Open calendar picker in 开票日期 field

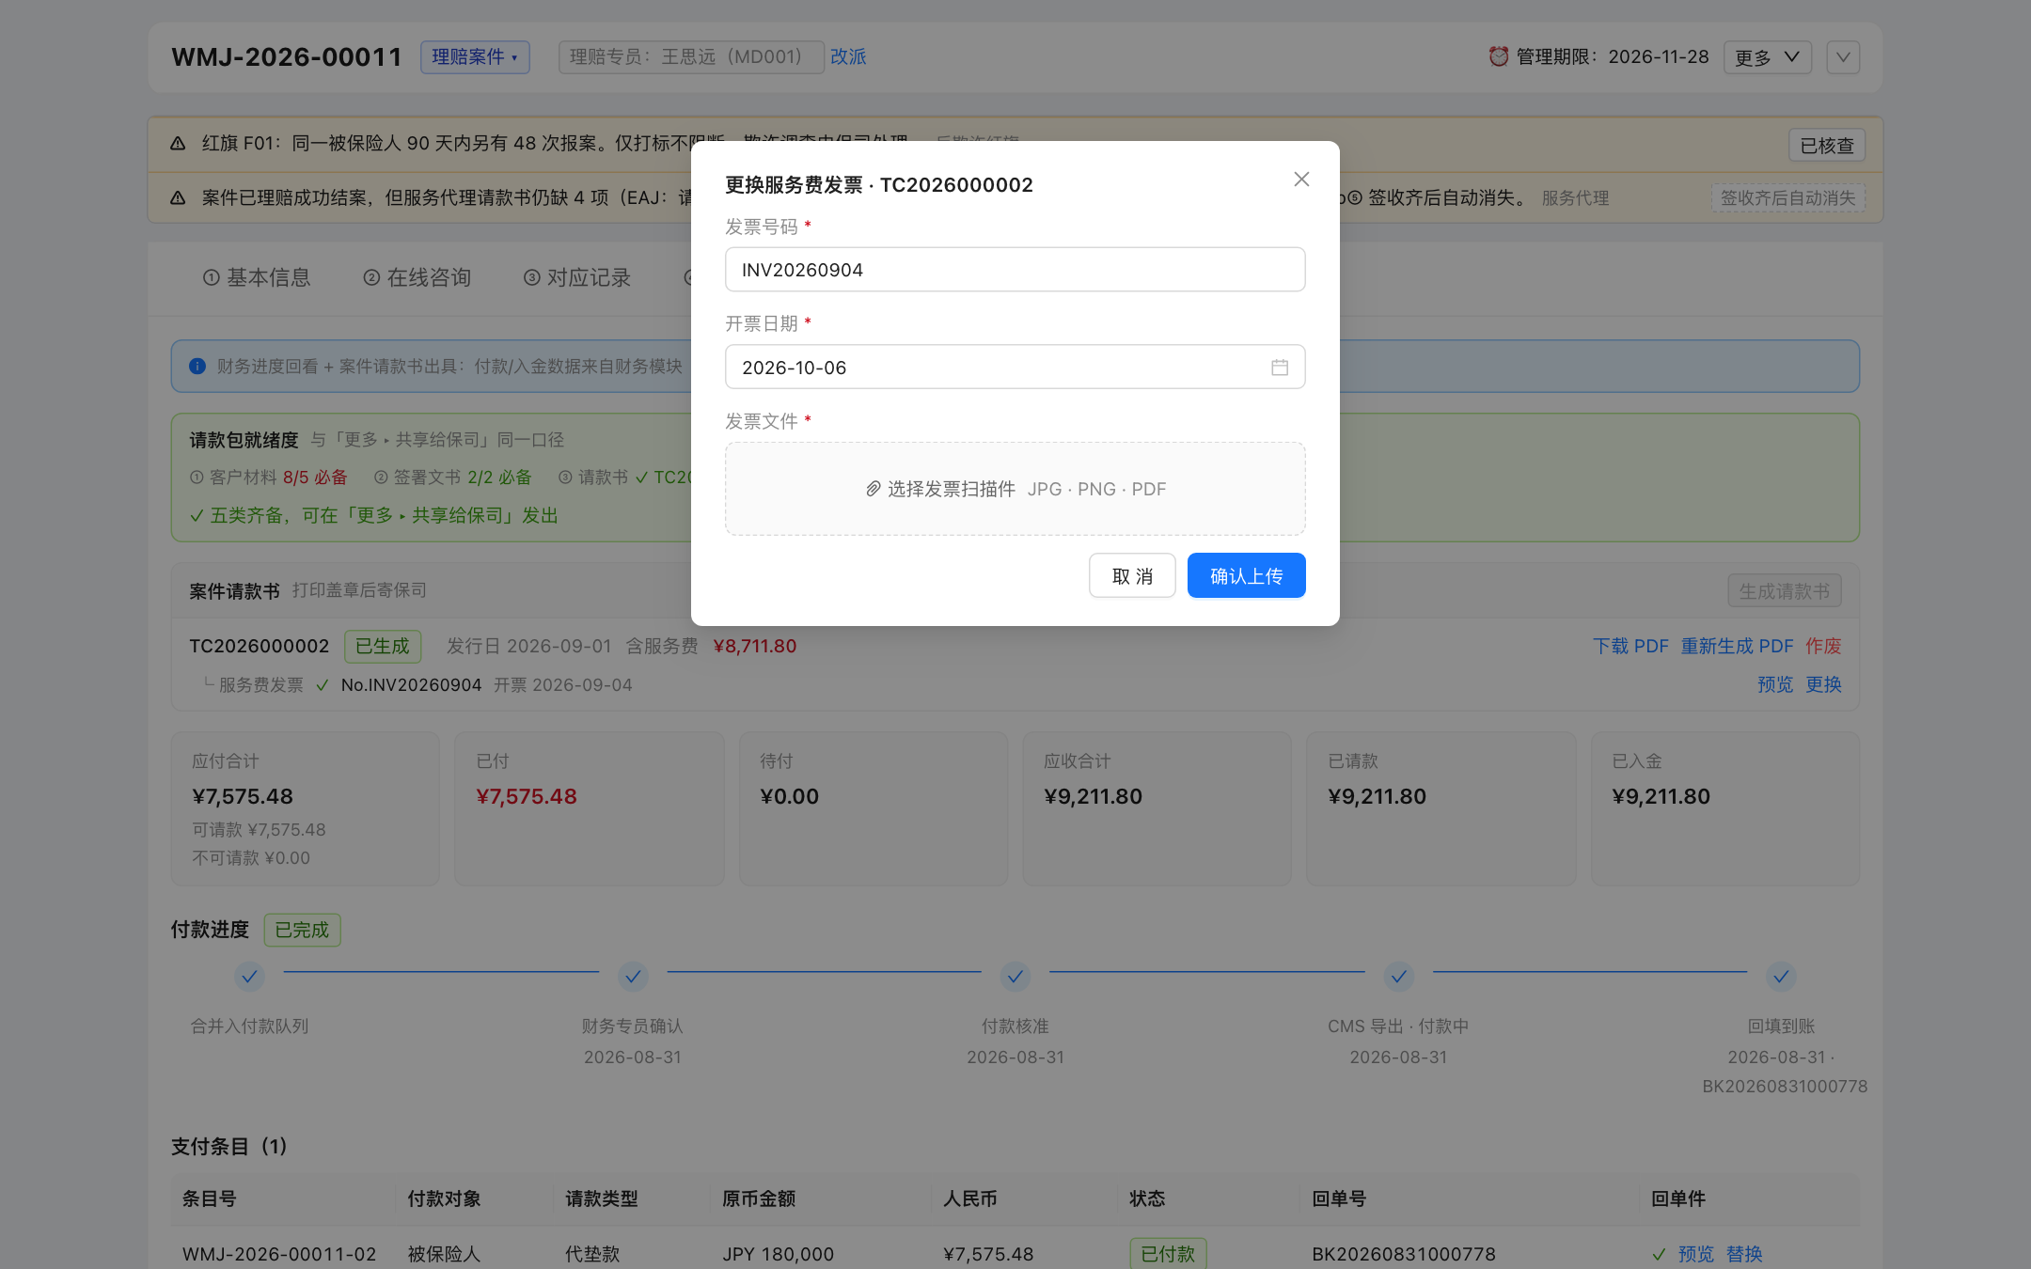click(1280, 368)
